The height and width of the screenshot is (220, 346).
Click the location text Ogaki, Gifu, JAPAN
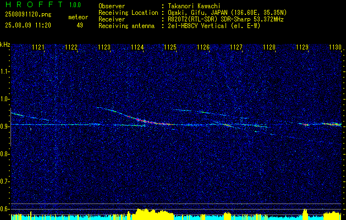(197, 13)
